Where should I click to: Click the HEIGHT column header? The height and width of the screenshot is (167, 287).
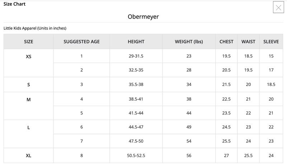tap(136, 42)
